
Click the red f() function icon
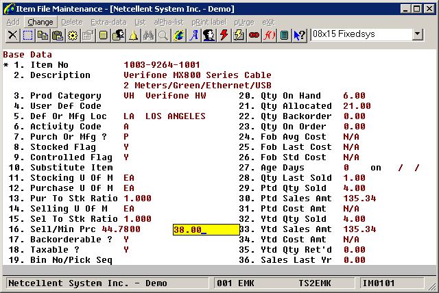(x=270, y=36)
